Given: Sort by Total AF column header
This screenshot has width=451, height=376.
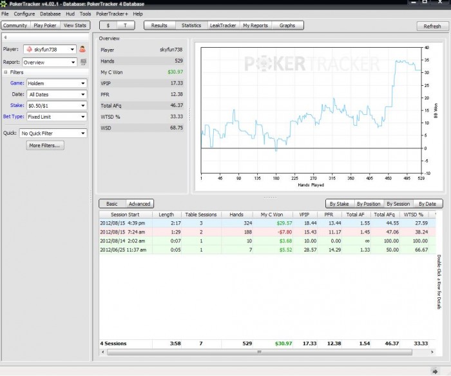Looking at the screenshot, I should [x=356, y=215].
